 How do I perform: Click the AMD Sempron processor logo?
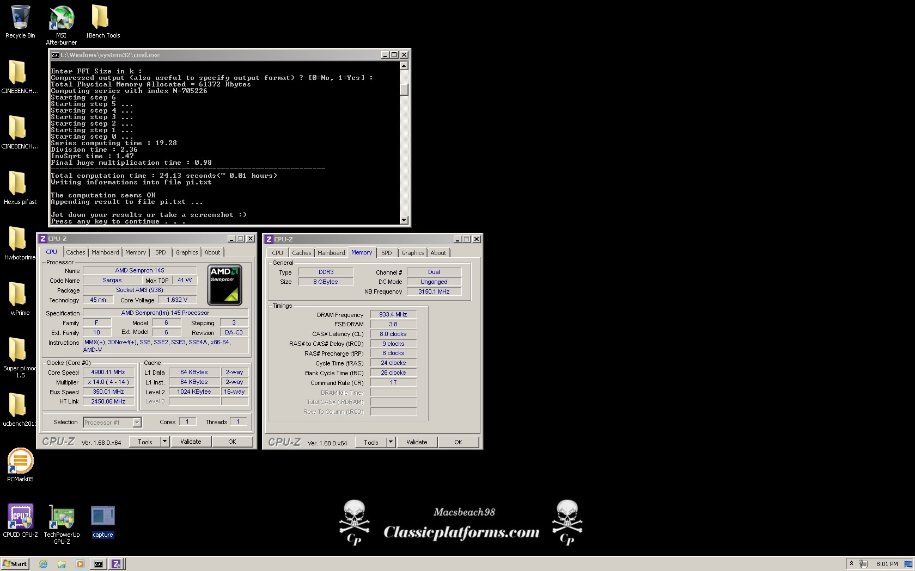point(224,284)
